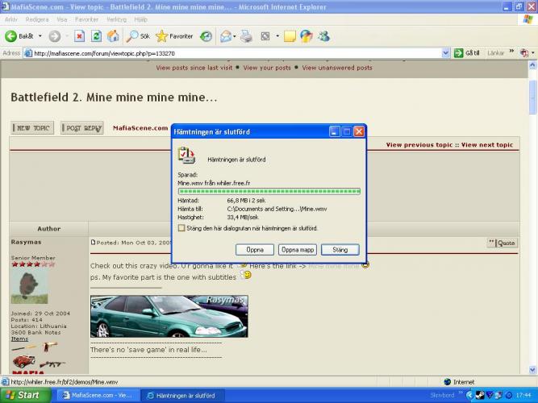538x403 pixels.
Task: Click the Windows Start button
Action: (23, 395)
